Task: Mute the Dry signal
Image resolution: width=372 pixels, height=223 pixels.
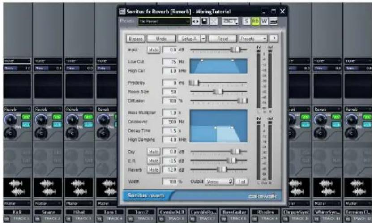Action: pos(154,152)
